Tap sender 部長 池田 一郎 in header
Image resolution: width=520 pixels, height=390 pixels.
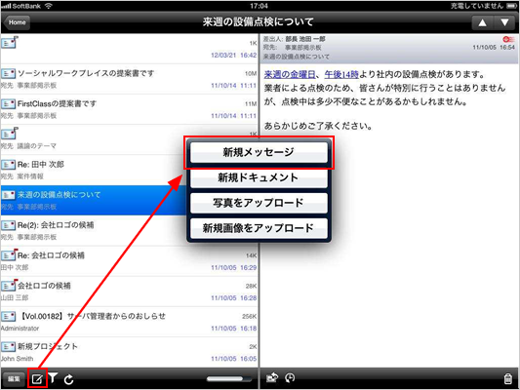[305, 39]
